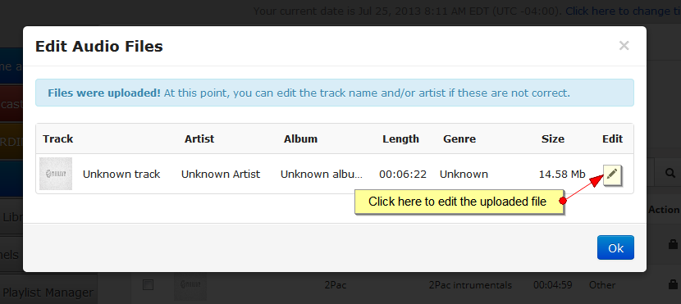Tick the checkbox beside the 2Pac row
The width and height of the screenshot is (681, 304).
coord(149,285)
